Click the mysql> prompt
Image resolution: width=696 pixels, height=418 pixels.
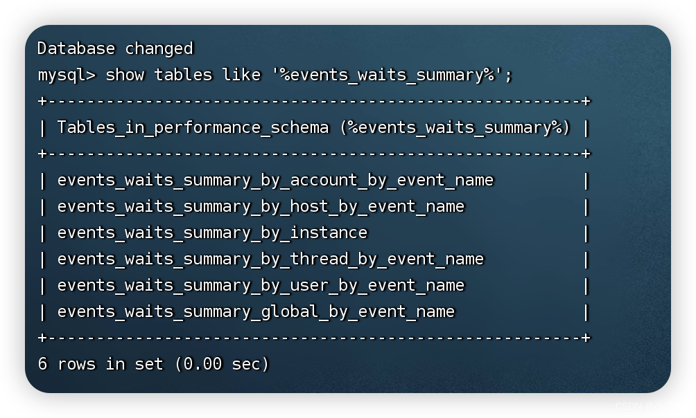[67, 75]
